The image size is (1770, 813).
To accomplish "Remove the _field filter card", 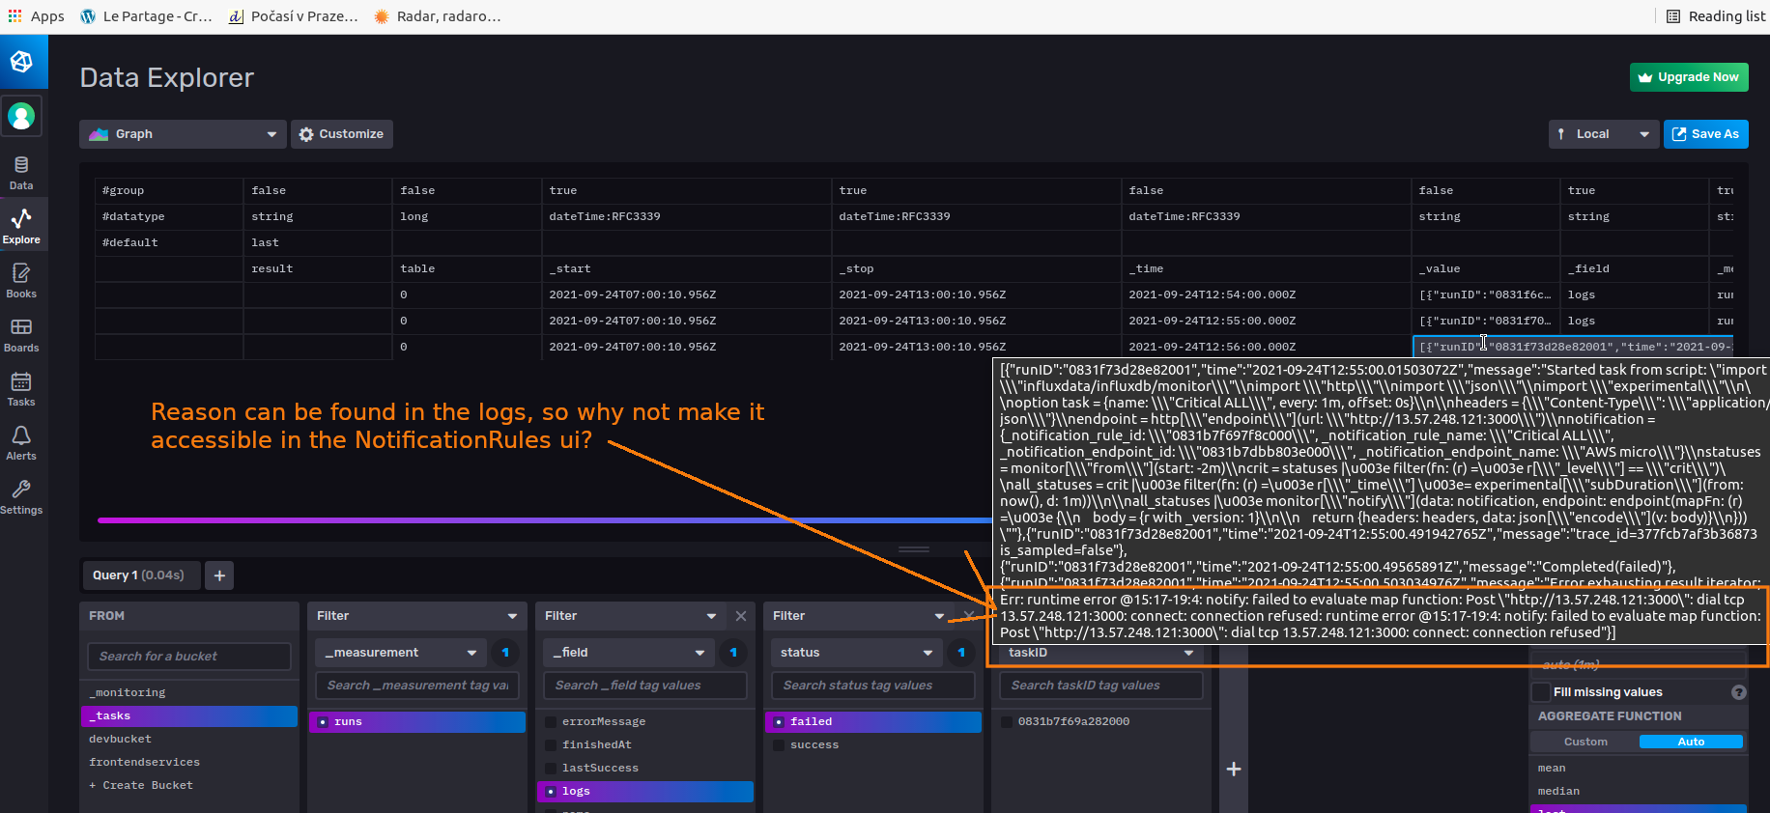I will pyautogui.click(x=741, y=616).
